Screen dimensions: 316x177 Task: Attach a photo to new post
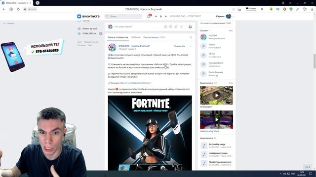[165, 27]
